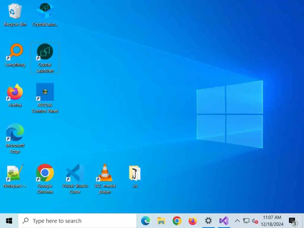This screenshot has width=304, height=228.
Task: Open File Explorer from the taskbar
Action: (x=161, y=221)
